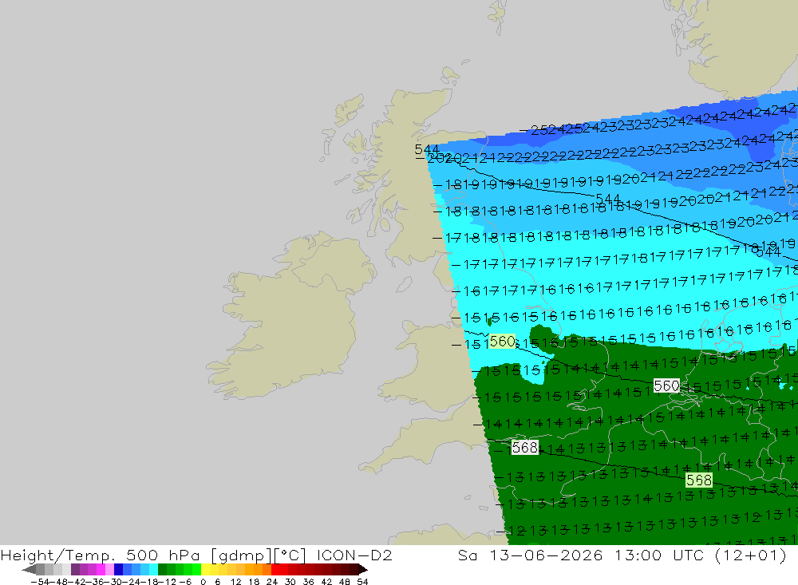Click the forecast date '13-06-2026'
This screenshot has width=798, height=585.
(x=546, y=555)
